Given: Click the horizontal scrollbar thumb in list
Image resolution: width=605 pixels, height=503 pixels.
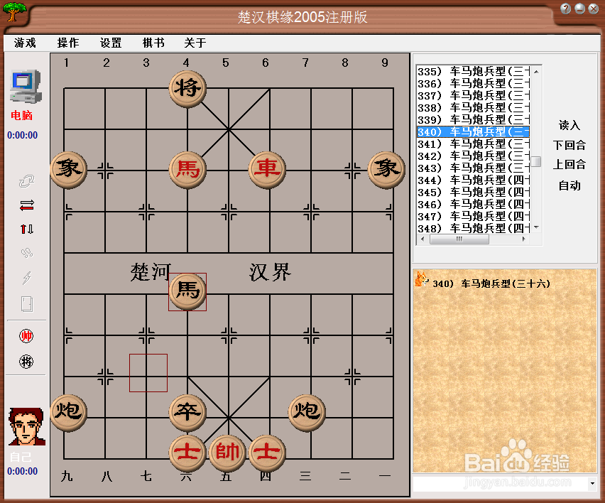Looking at the screenshot, I should pos(459,239).
